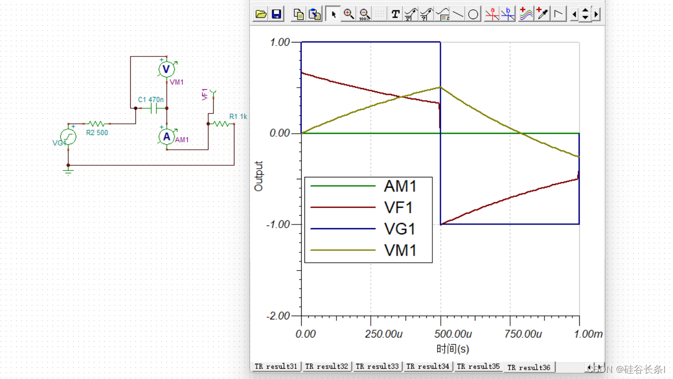The height and width of the screenshot is (379, 673).
Task: Click the down arrow in toolbar stepper
Action: click(x=585, y=18)
